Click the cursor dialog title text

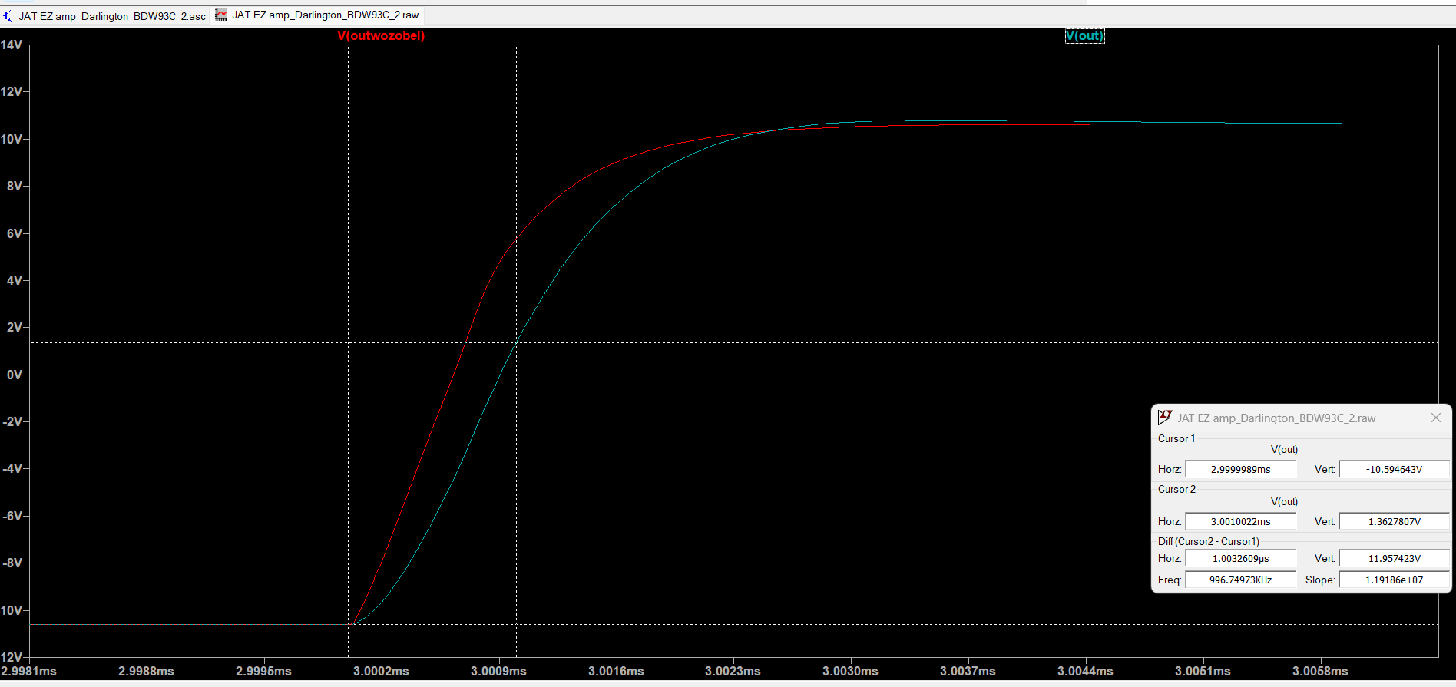pos(1276,418)
